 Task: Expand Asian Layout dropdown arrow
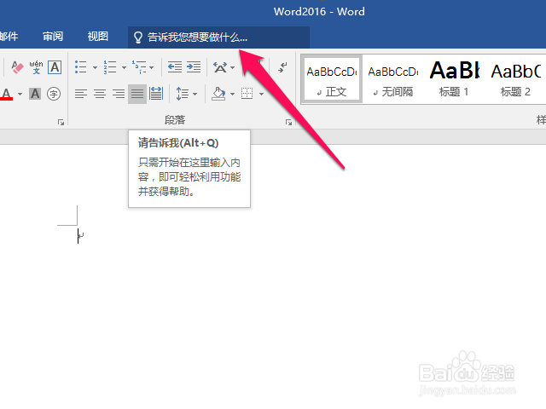tap(233, 67)
